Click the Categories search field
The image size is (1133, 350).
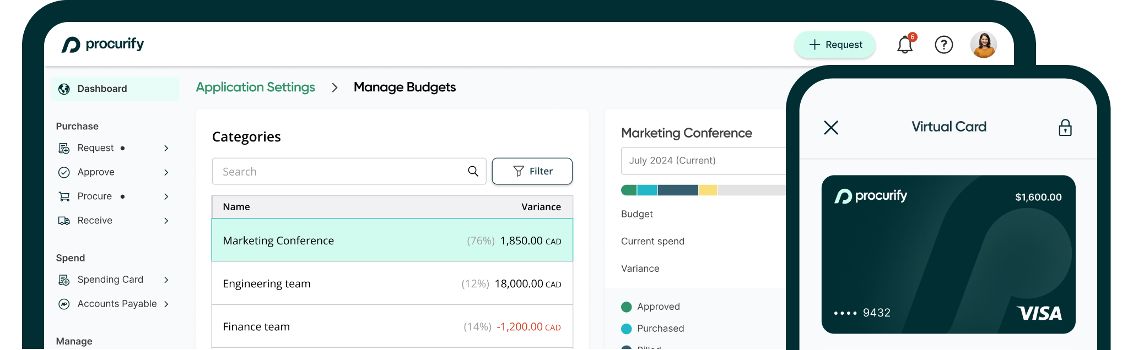pyautogui.click(x=349, y=171)
